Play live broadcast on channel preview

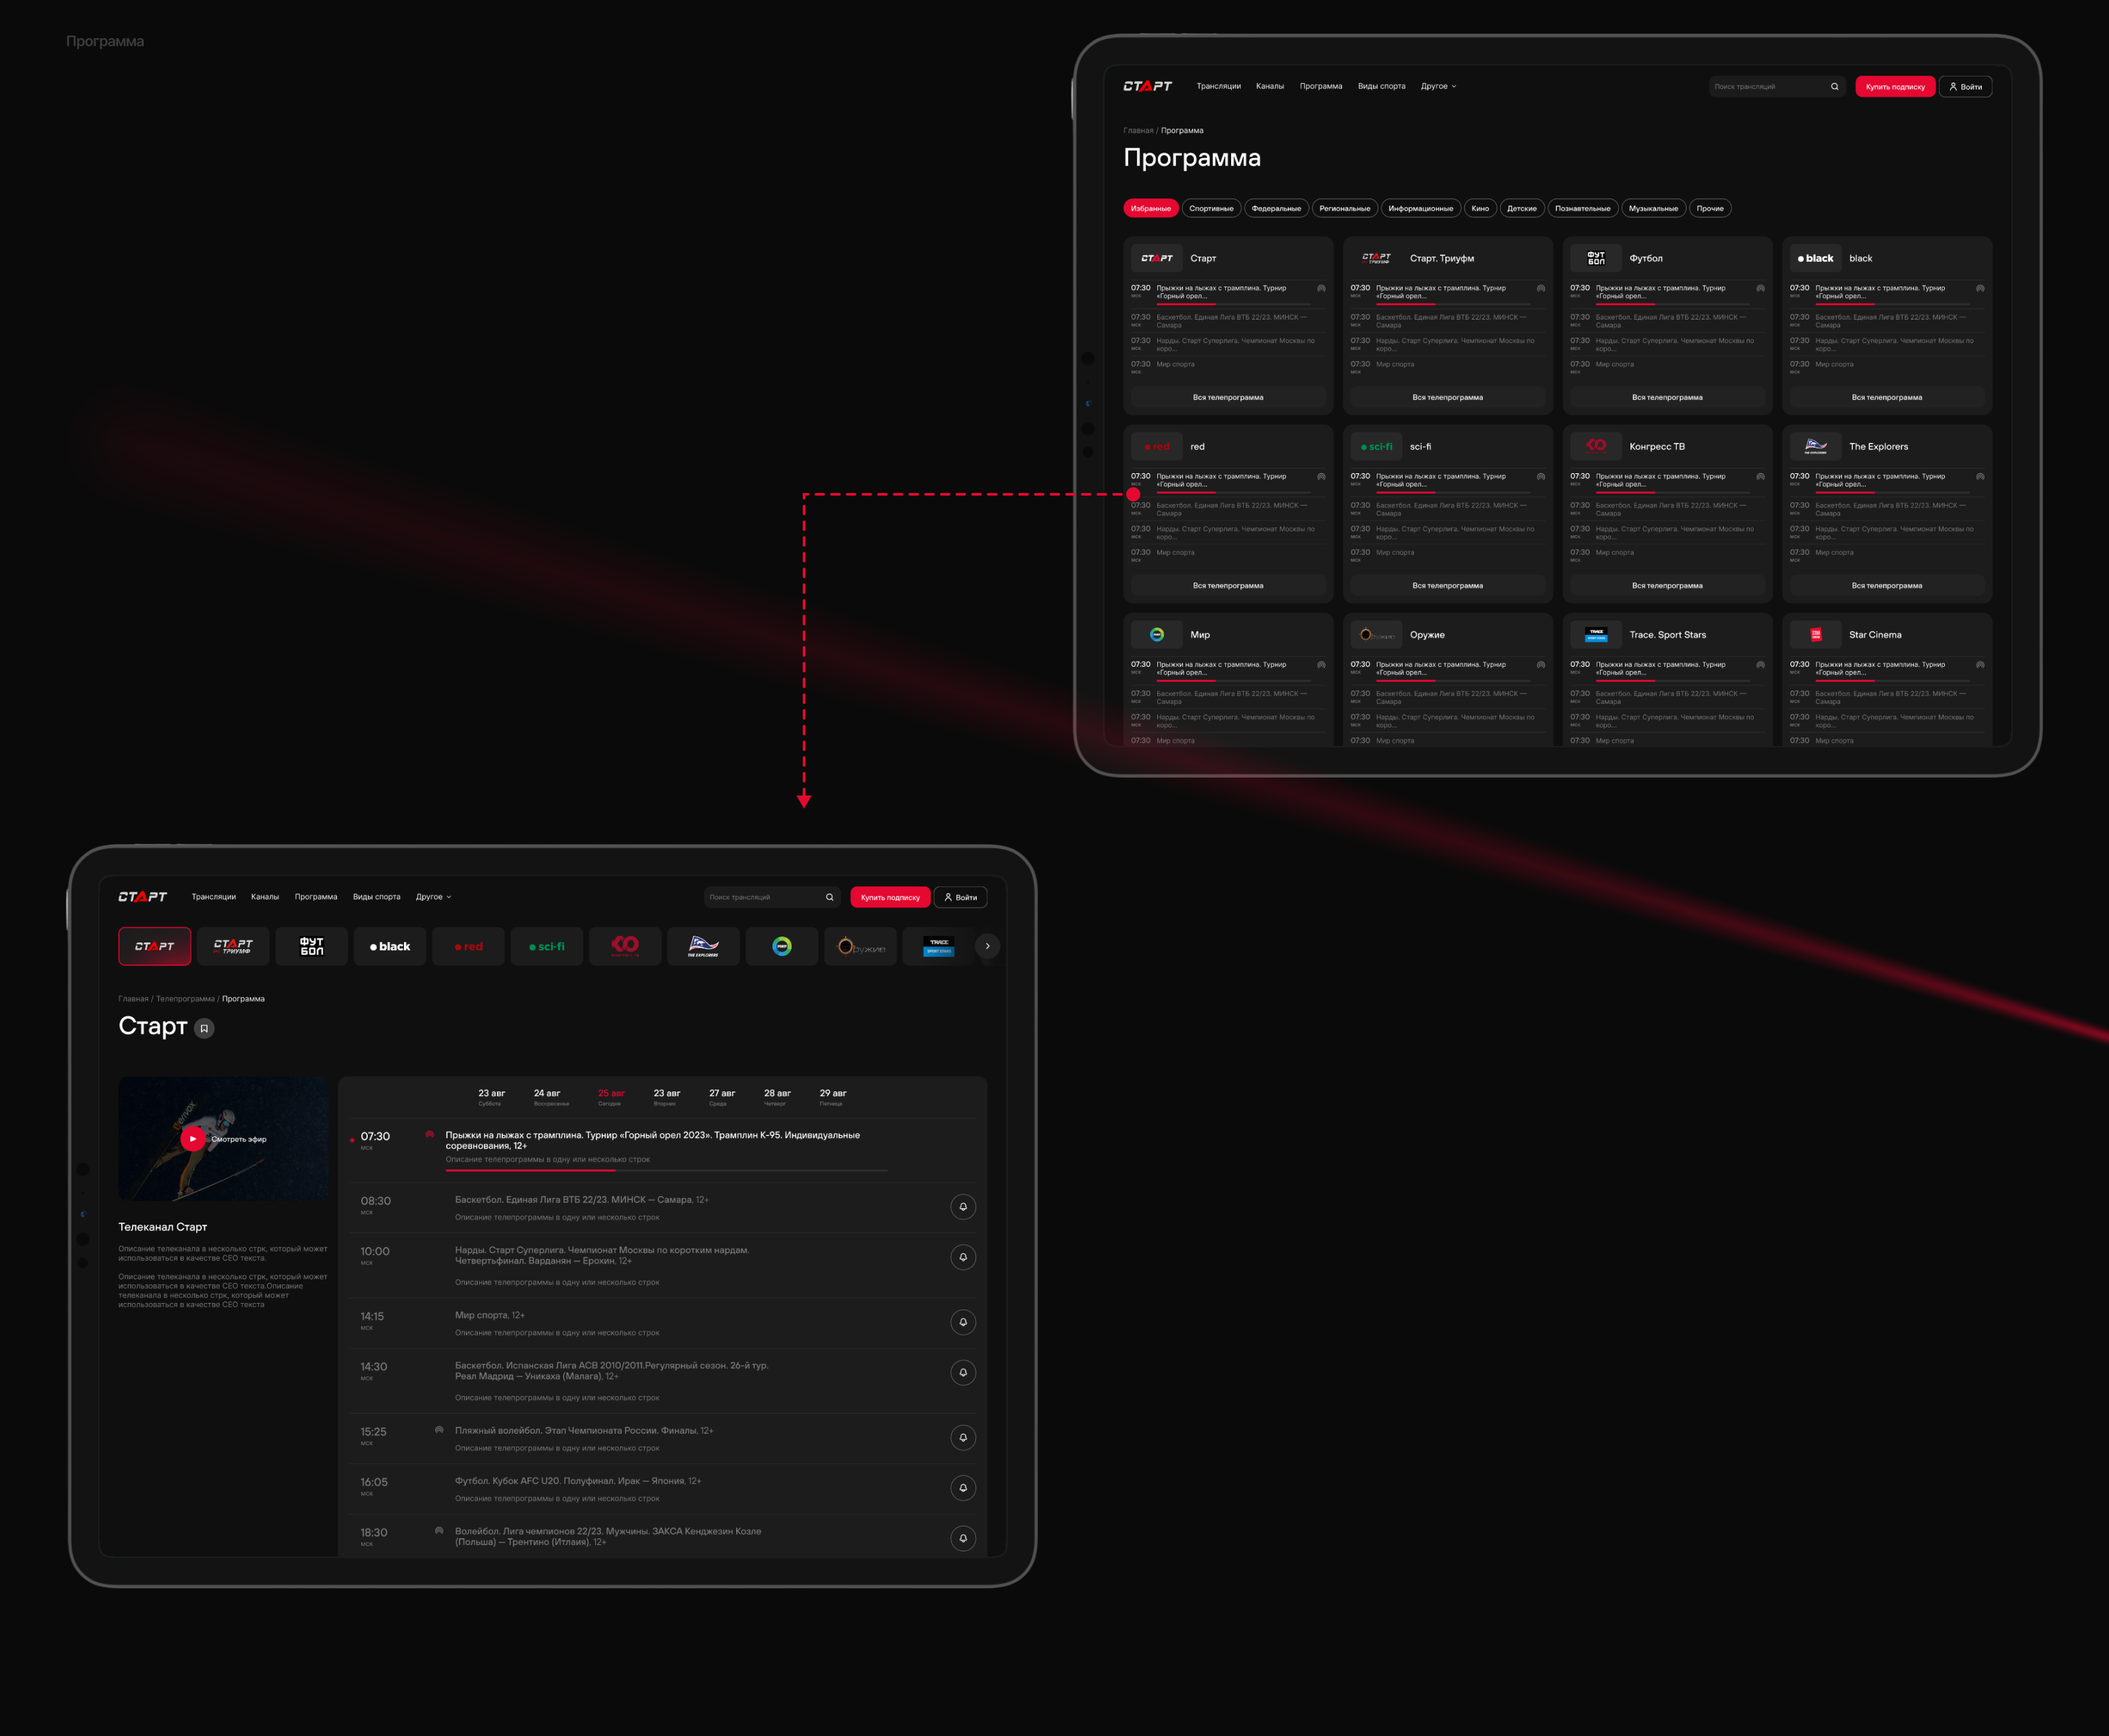(193, 1138)
